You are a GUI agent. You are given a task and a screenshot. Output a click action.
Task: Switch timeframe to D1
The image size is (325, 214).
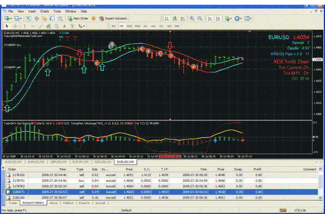point(161,26)
